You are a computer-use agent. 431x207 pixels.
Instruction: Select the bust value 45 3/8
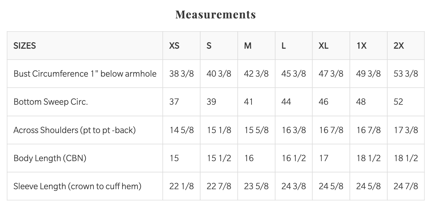293,74
